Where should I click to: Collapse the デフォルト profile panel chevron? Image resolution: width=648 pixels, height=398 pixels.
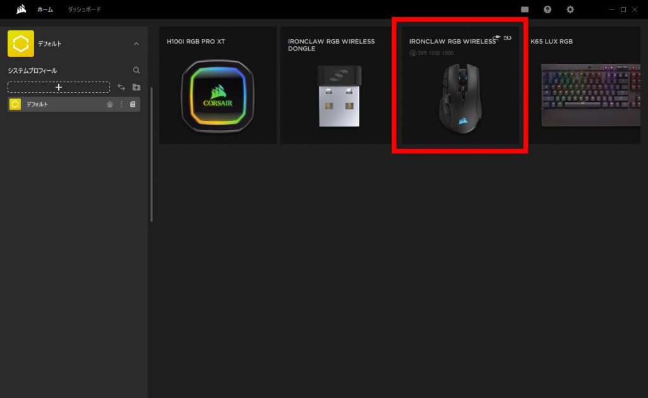[x=137, y=44]
